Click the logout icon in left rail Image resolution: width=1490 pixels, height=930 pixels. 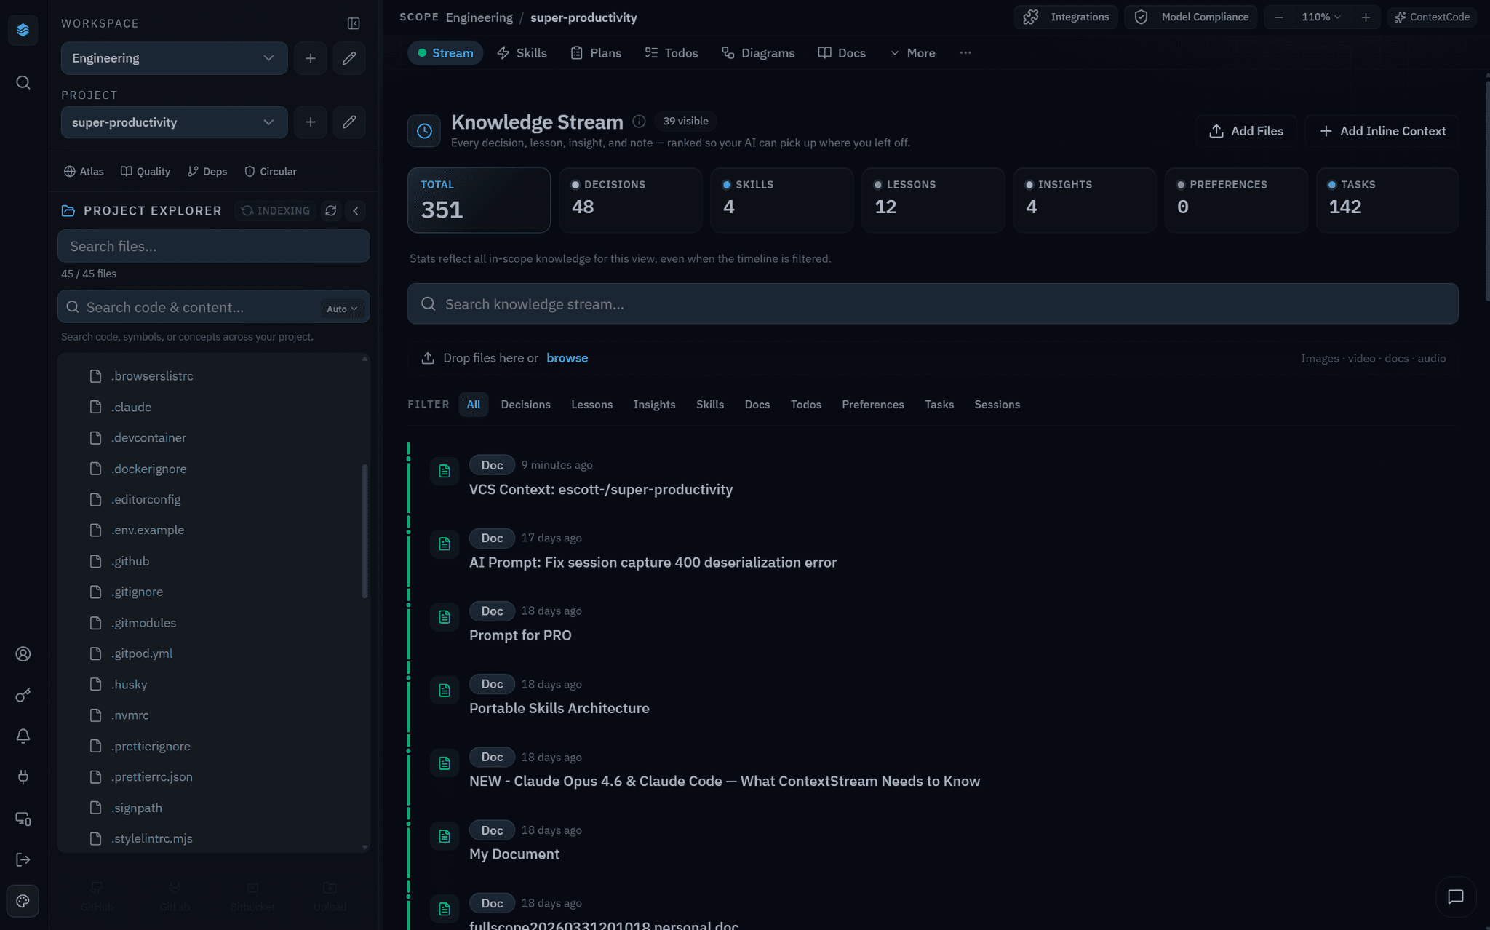tap(23, 859)
